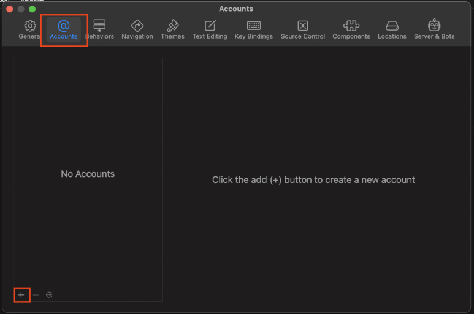Open the Themes preferences pane
The height and width of the screenshot is (314, 474).
point(172,29)
